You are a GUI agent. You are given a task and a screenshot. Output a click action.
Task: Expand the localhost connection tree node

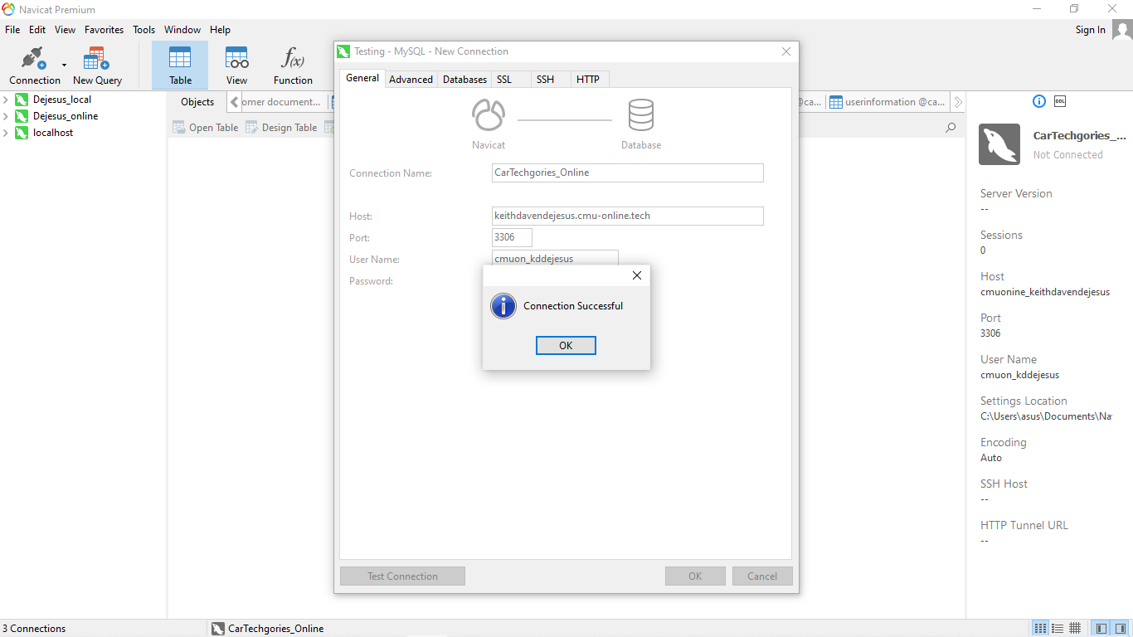pyautogui.click(x=7, y=133)
